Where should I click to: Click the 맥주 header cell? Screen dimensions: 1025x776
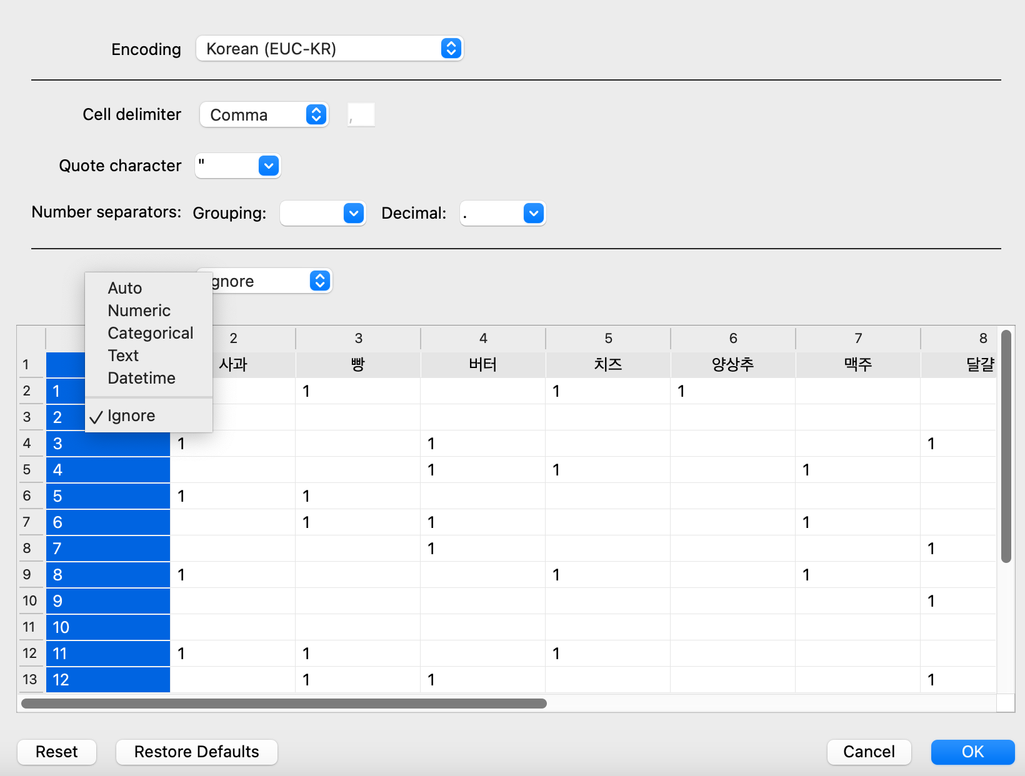[x=858, y=364]
